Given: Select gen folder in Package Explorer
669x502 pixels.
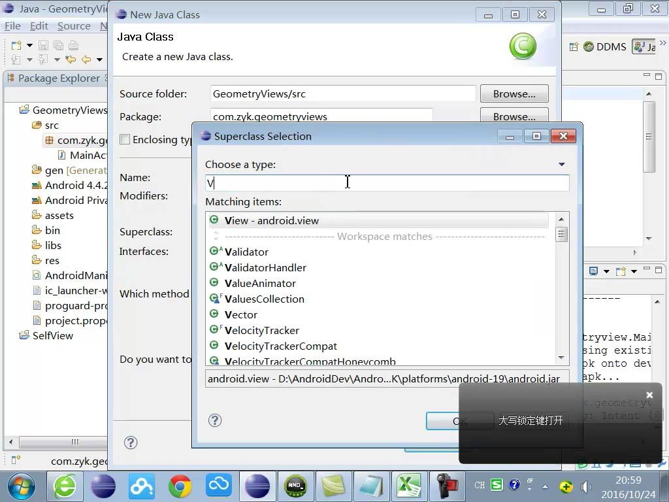Looking at the screenshot, I should click(x=70, y=171).
